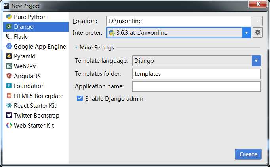Select Twitter Bootstrap label
The width and height of the screenshot is (270, 167).
[36, 116]
